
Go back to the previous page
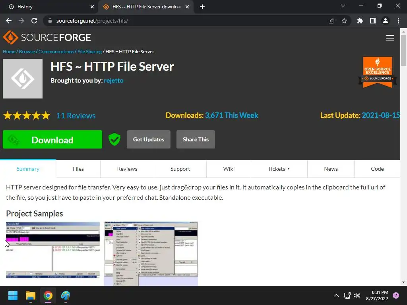[x=9, y=21]
